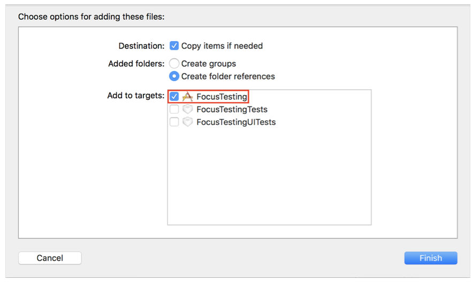
Task: Click the FocusTestingTests target name
Action: pos(232,109)
